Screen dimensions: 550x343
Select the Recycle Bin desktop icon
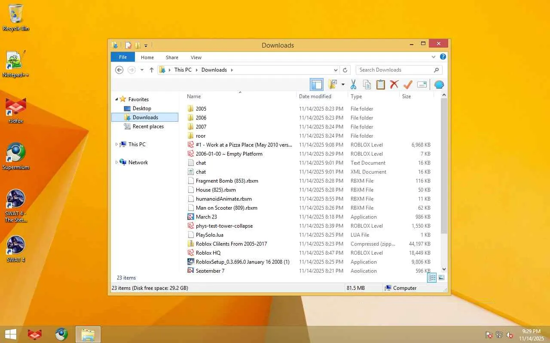click(16, 18)
